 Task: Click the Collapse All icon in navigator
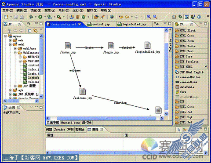(29, 31)
